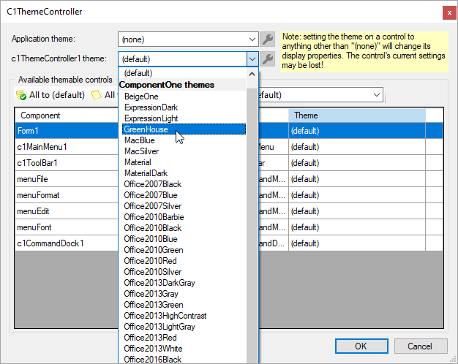Viewport: 458px width, 364px height.
Task: Click the yellow note icon after 'All to (default)'
Action: pos(97,95)
